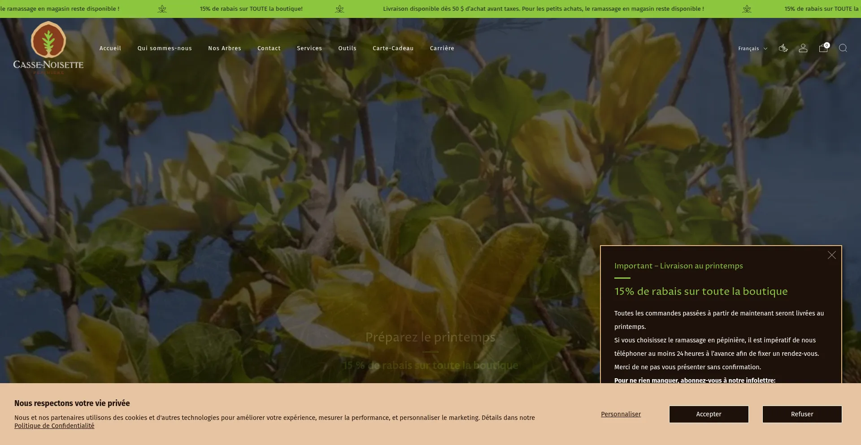This screenshot has height=445, width=861.
Task: Open the user account icon
Action: pos(803,48)
